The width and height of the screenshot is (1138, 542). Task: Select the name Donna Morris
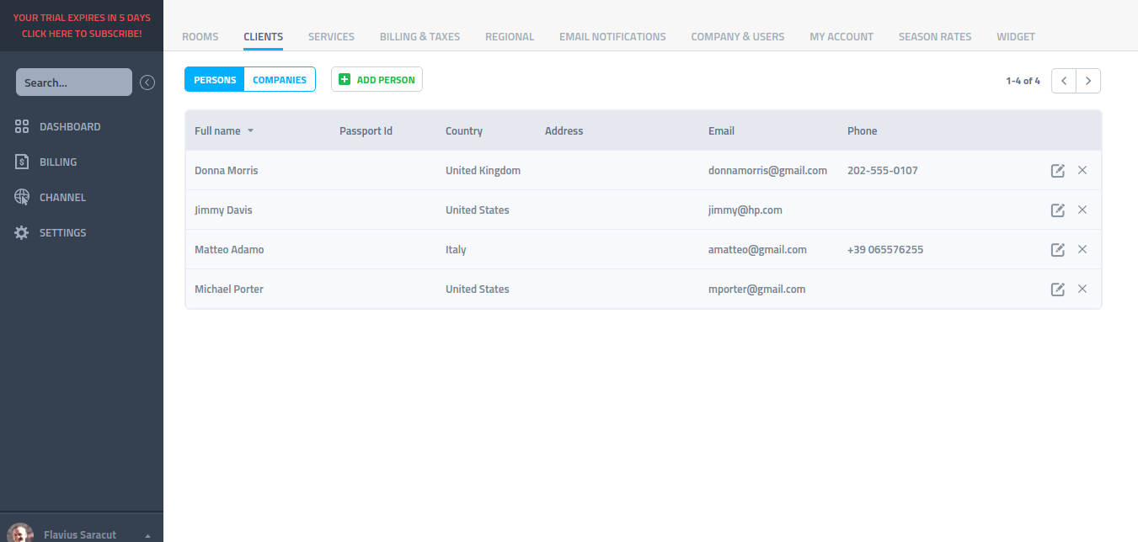click(226, 171)
